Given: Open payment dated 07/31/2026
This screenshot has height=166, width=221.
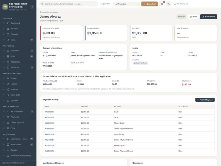Looking at the screenshot, I should click(49, 112).
